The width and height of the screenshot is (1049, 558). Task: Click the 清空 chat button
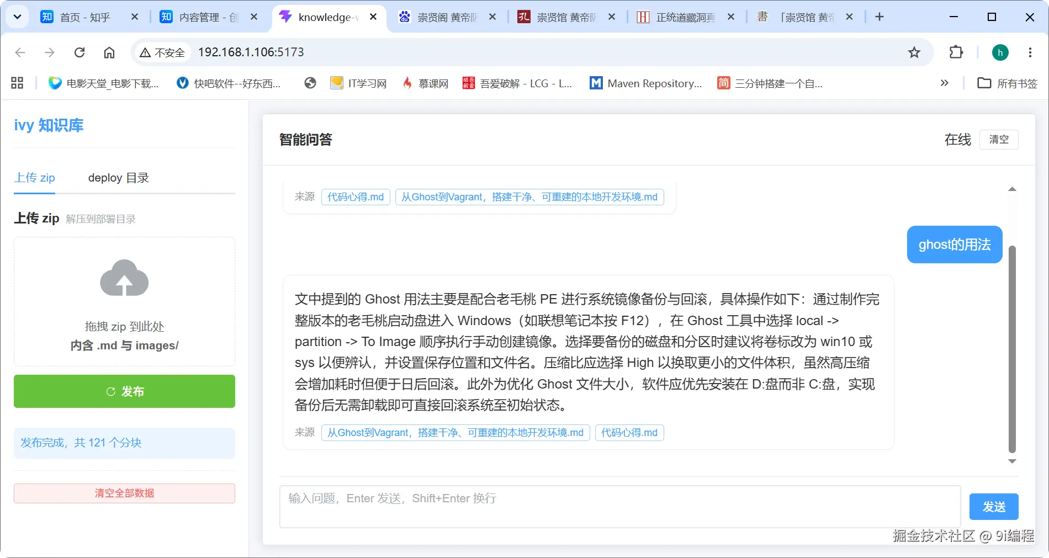tap(999, 140)
